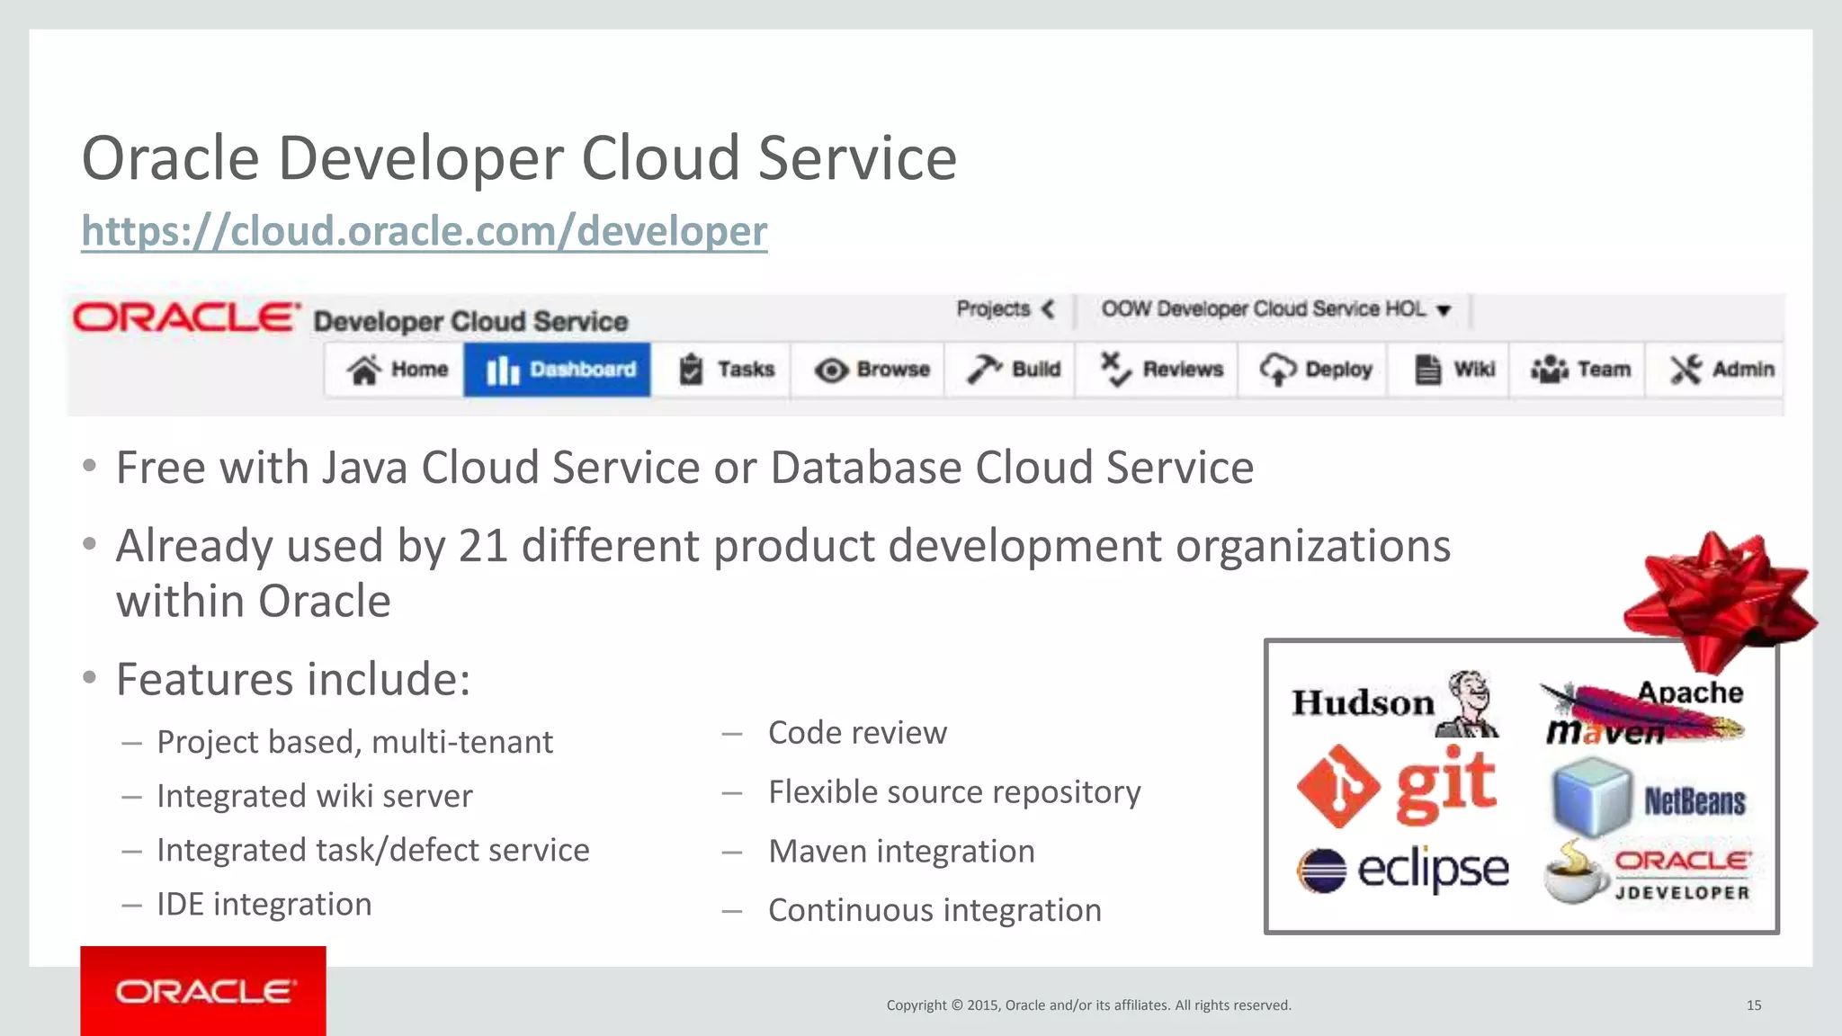The image size is (1842, 1036).
Task: Click 'Project based, multi-tenant' item
Action: tap(354, 743)
